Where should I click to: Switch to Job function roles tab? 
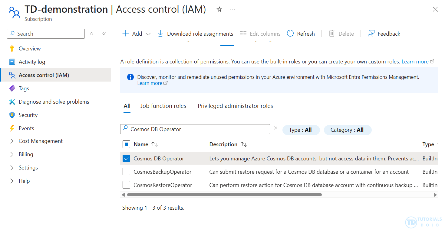(x=163, y=106)
